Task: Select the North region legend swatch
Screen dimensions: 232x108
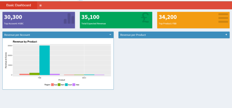Action: coord(59,85)
